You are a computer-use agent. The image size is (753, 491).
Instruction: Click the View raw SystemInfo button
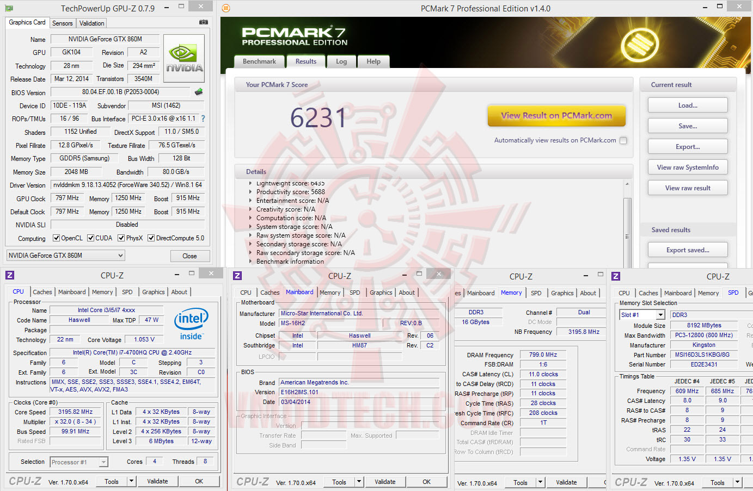tap(688, 167)
